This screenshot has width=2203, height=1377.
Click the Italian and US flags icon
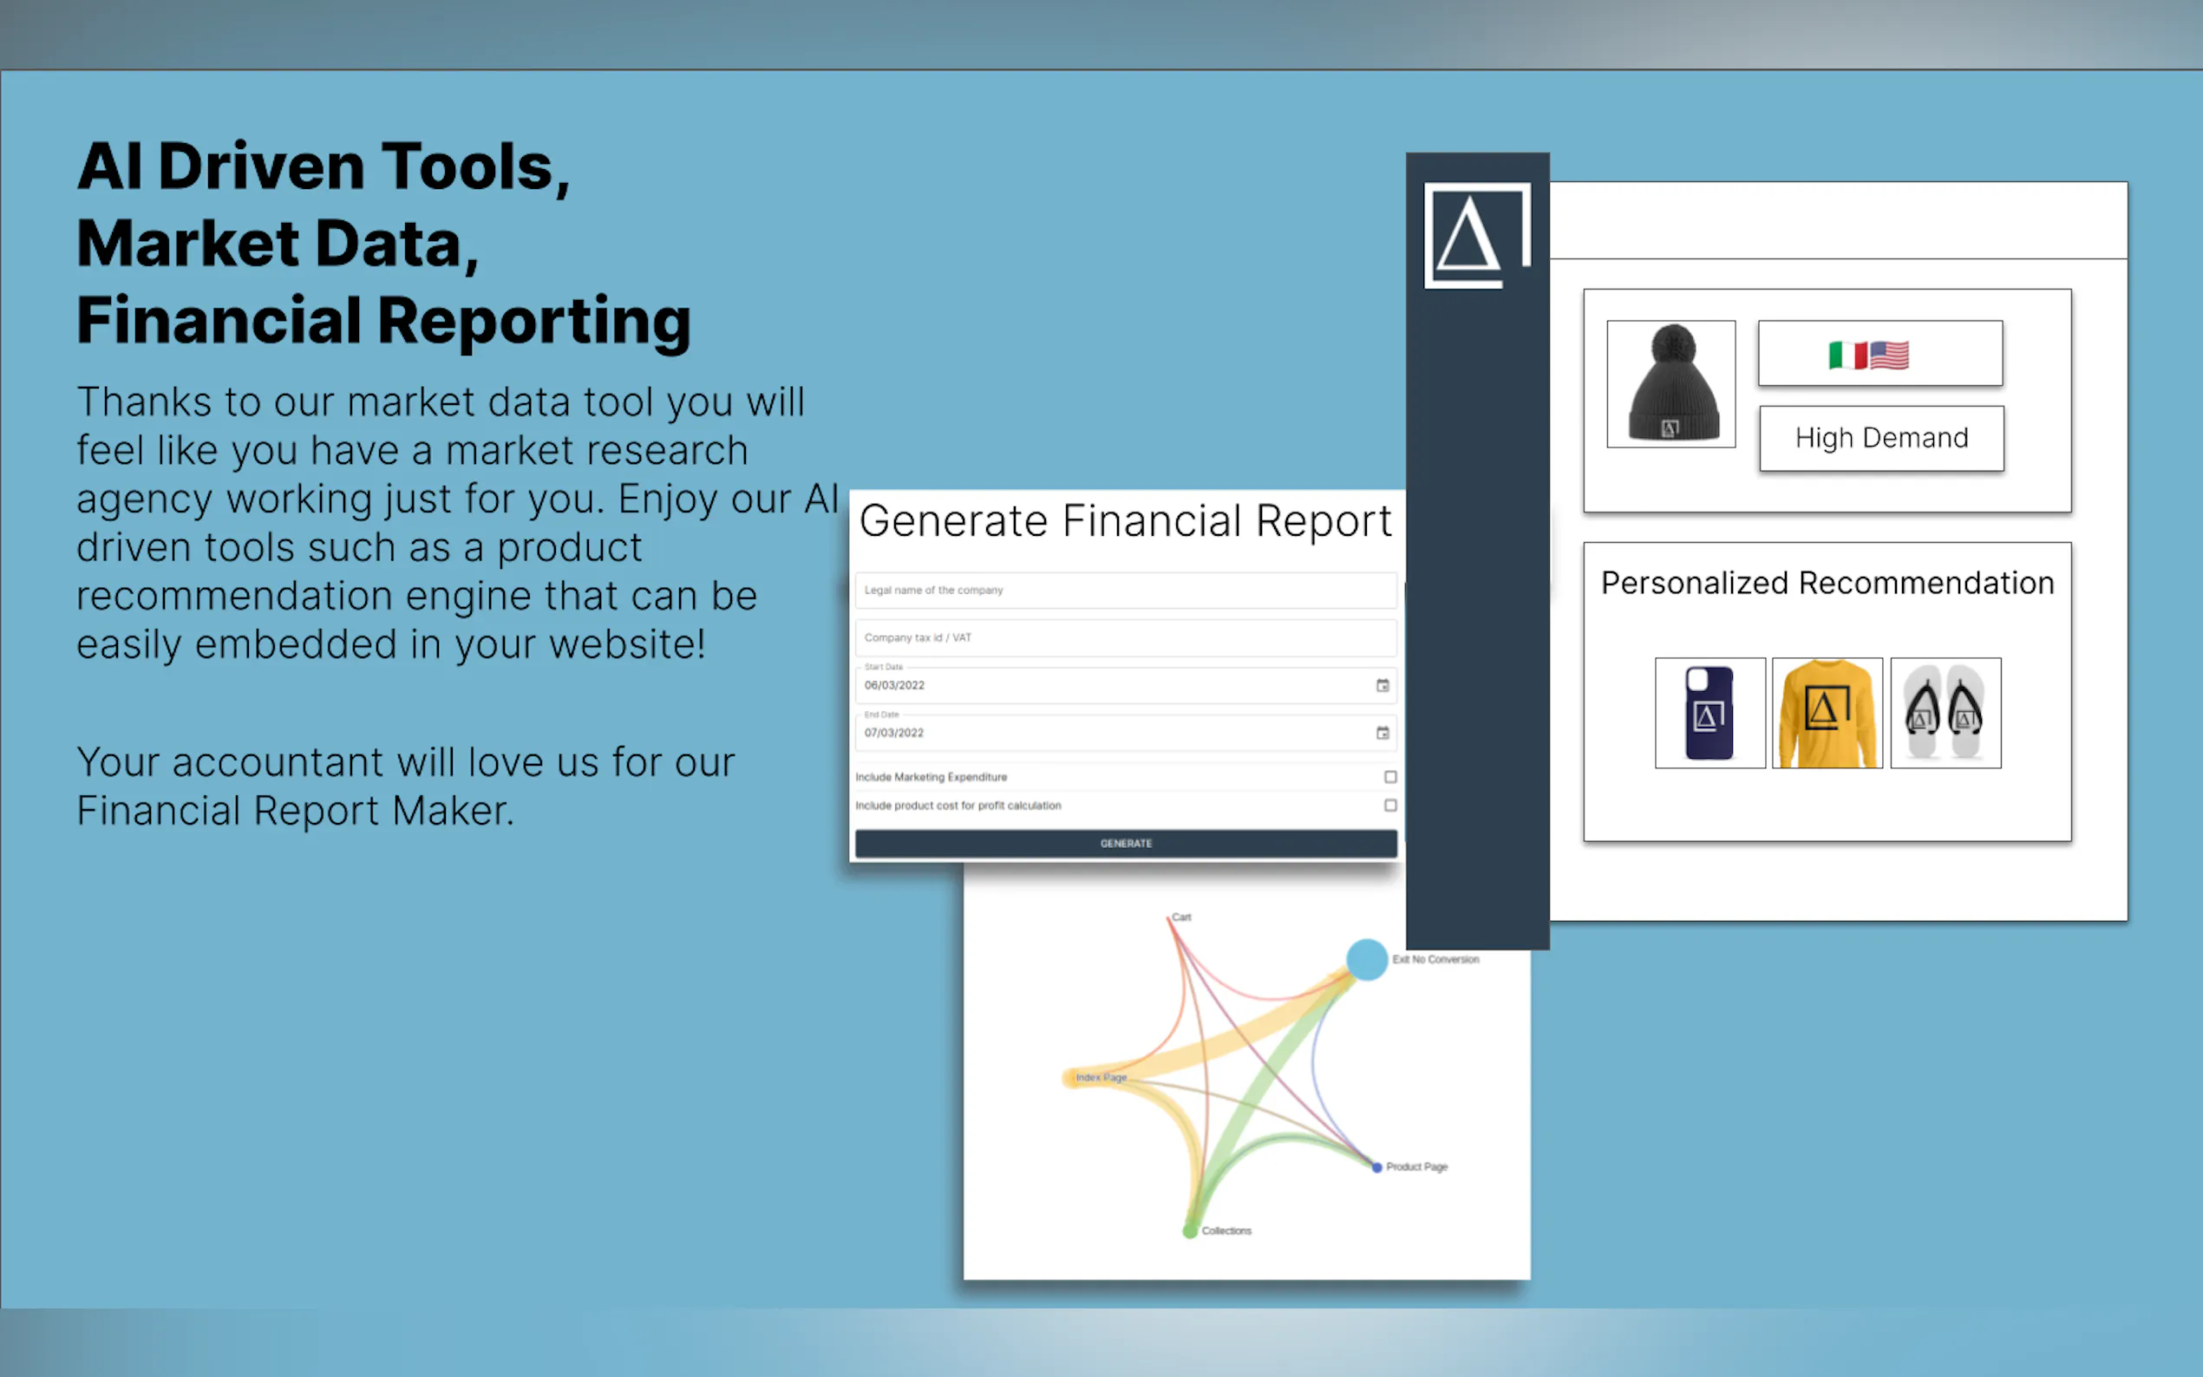pos(1869,355)
